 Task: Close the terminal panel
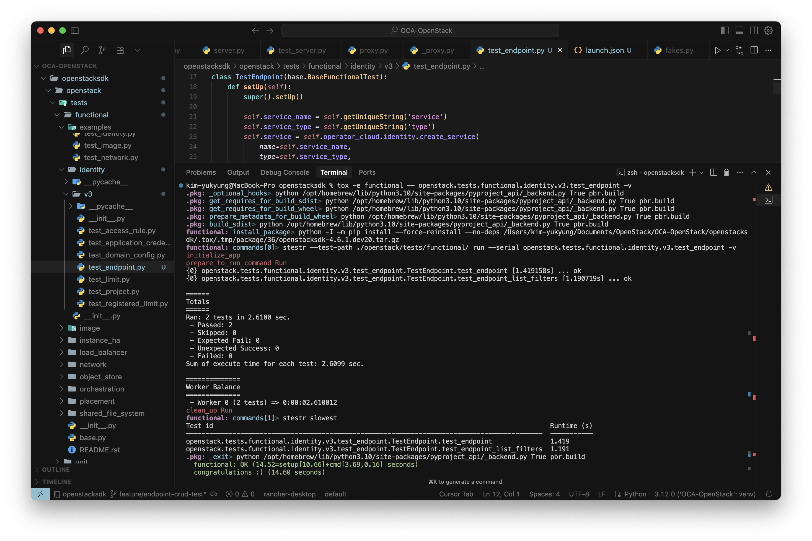(x=768, y=172)
